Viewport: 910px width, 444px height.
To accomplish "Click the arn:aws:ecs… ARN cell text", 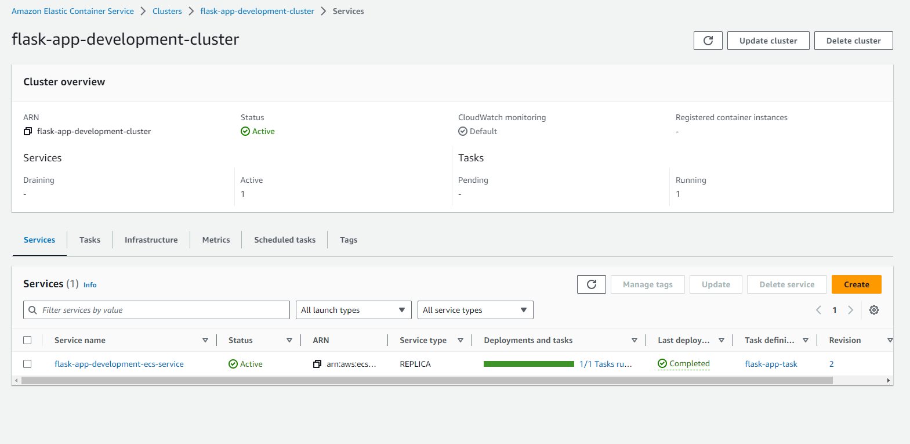I will tap(351, 364).
